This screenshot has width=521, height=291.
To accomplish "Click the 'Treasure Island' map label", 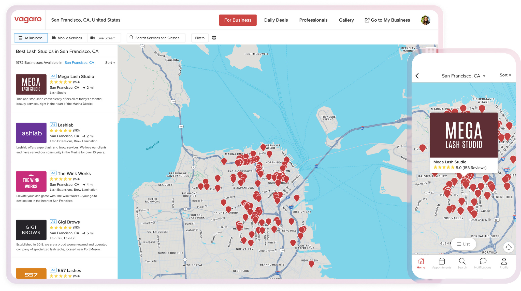I will click(x=328, y=118).
